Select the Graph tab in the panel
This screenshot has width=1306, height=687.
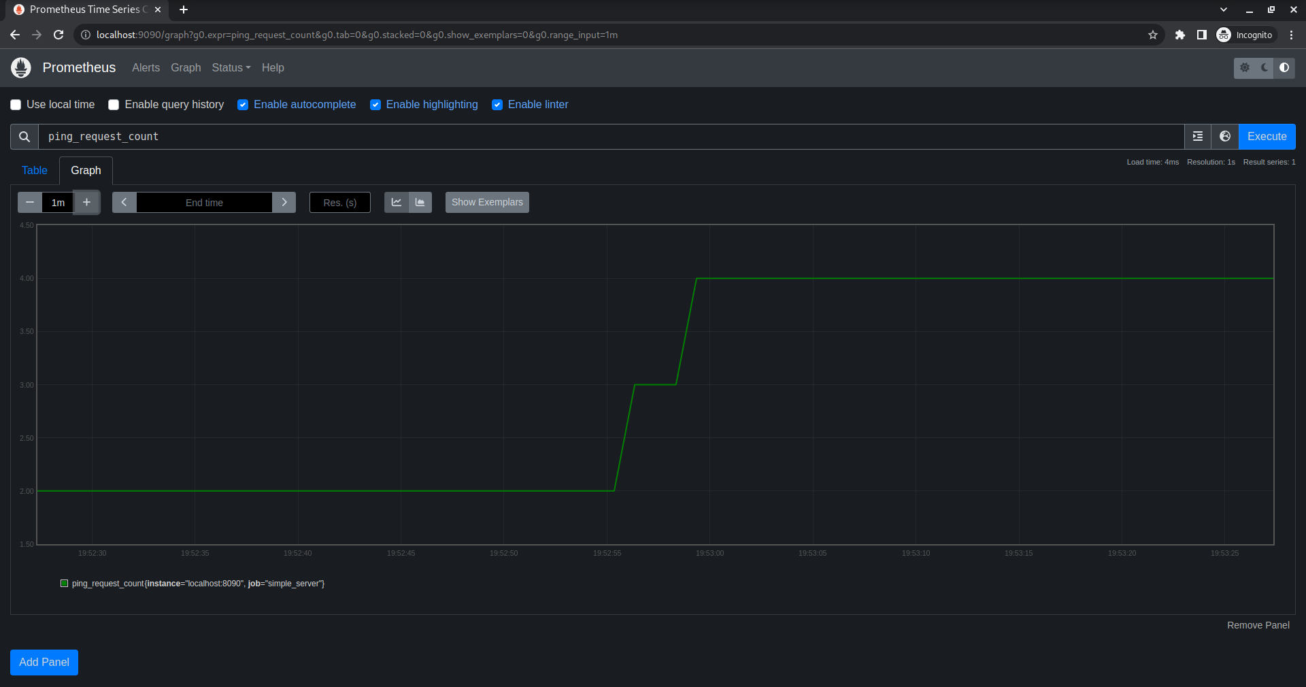tap(86, 170)
